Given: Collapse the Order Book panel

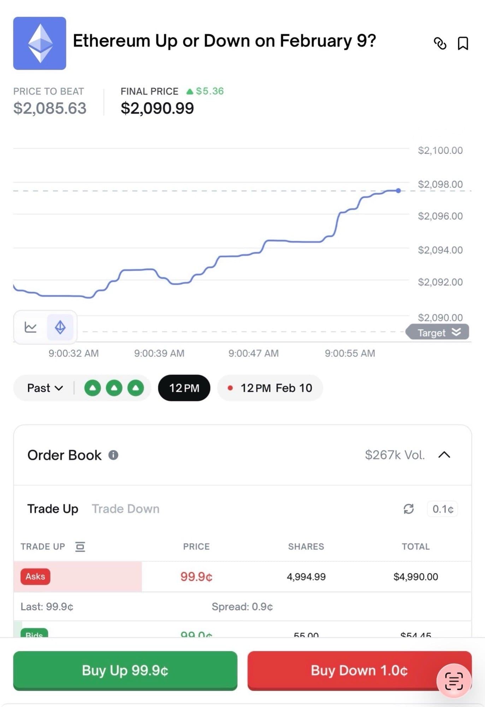Looking at the screenshot, I should [444, 455].
